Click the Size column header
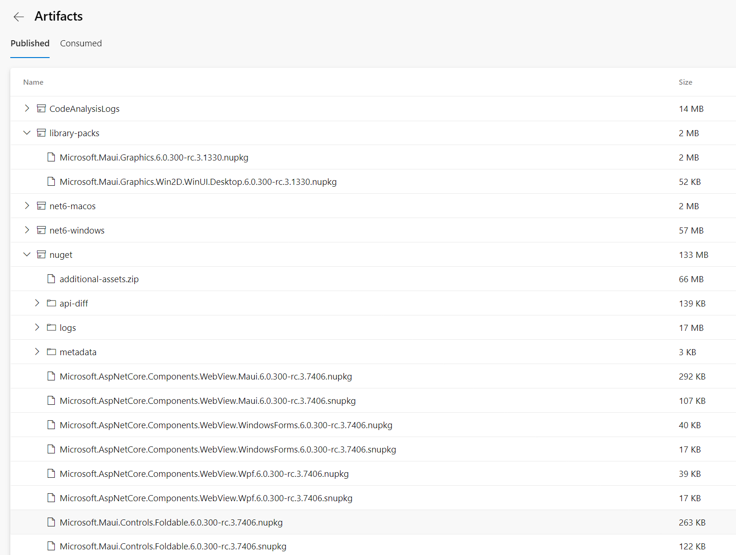Image resolution: width=736 pixels, height=555 pixels. coord(685,82)
